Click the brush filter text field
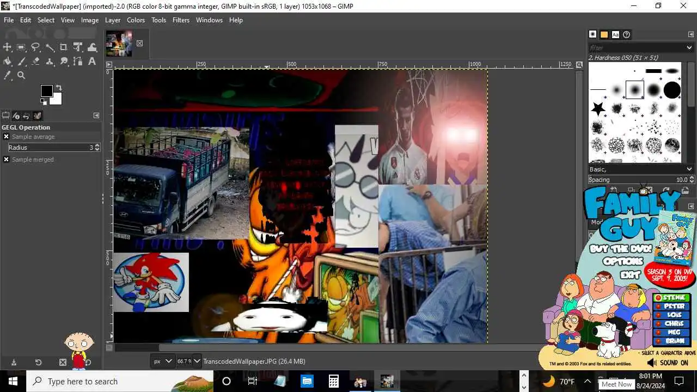 636,47
